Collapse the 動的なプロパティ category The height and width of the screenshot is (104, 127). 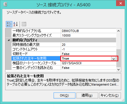(9, 40)
